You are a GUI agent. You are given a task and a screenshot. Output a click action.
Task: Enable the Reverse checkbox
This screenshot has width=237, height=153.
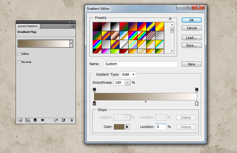[19, 62]
